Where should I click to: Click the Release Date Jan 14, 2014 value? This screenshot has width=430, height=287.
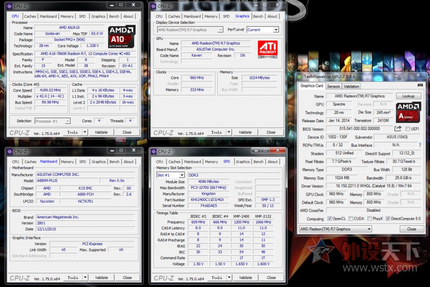click(x=339, y=120)
